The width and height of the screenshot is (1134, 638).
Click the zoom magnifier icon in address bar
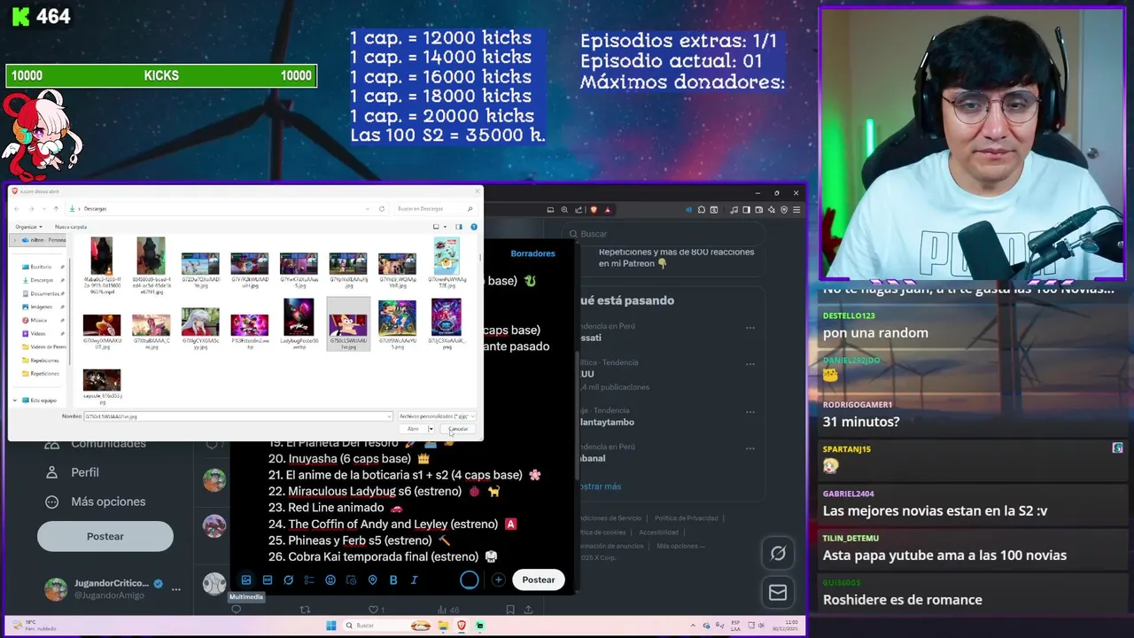564,210
